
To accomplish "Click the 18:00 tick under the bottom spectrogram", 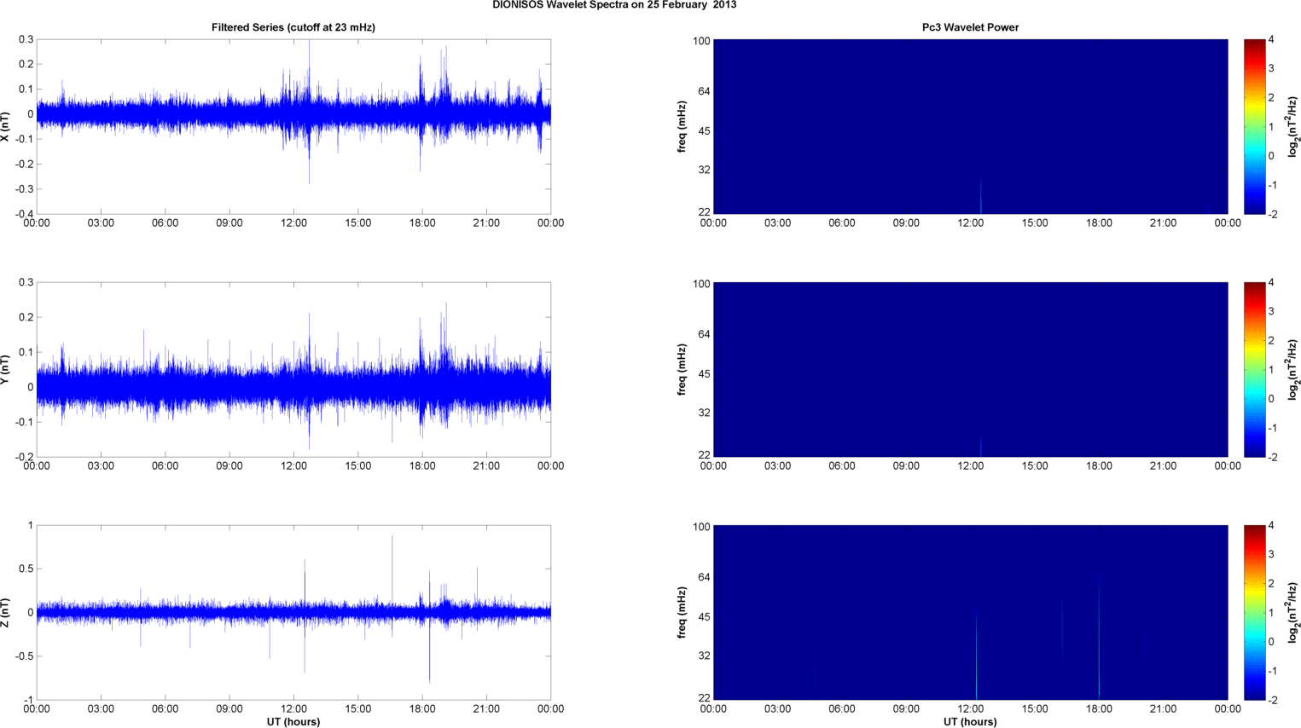I will click(x=1099, y=708).
